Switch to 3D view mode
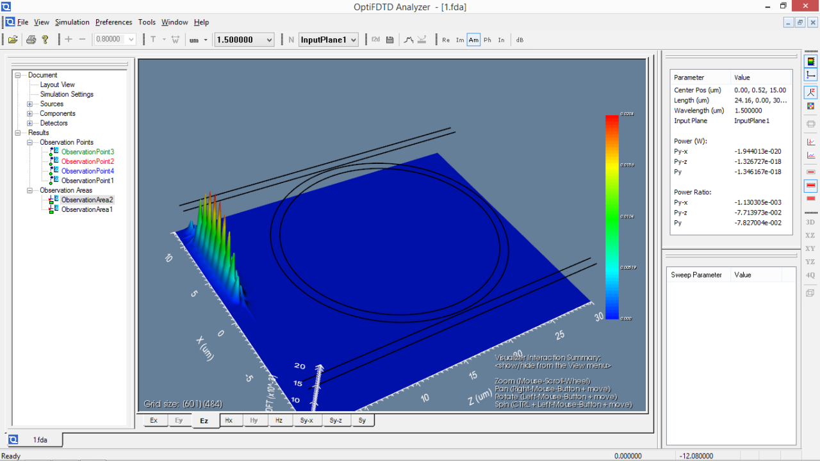 809,223
